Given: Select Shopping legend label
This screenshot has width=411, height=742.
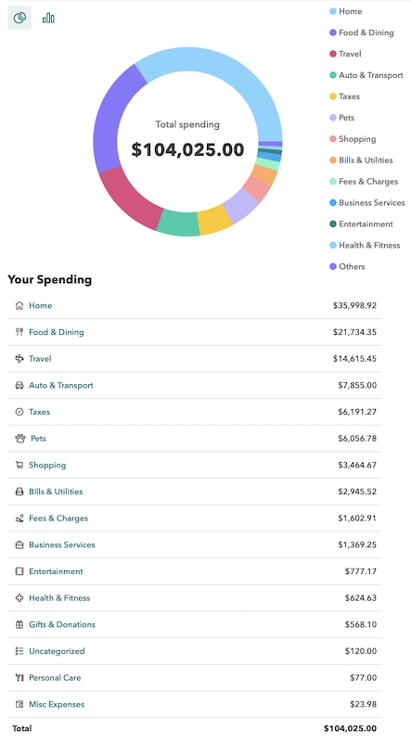Looking at the screenshot, I should click(357, 138).
